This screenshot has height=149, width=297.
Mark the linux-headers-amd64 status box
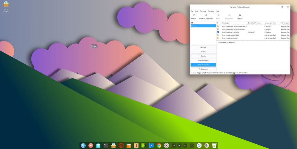click(x=218, y=38)
